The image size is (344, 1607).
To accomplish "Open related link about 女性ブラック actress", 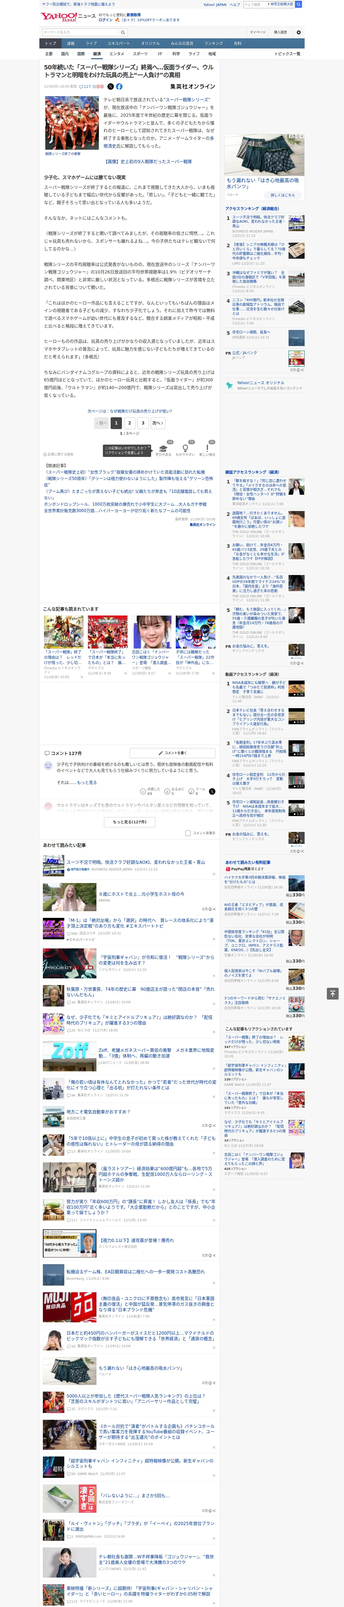I will click(125, 472).
